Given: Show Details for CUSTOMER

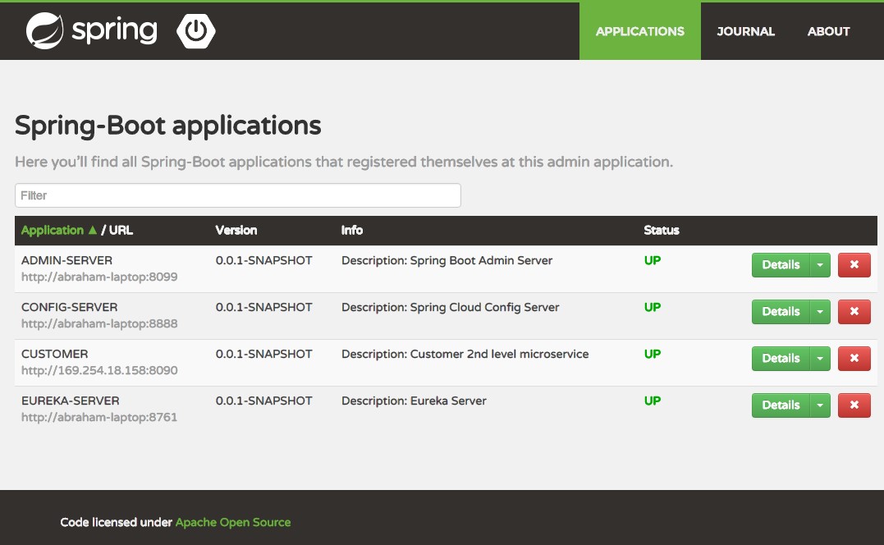Looking at the screenshot, I should [x=781, y=359].
